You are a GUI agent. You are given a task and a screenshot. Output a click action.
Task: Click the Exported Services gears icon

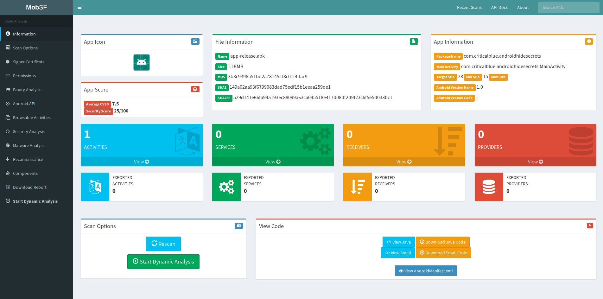point(226,187)
